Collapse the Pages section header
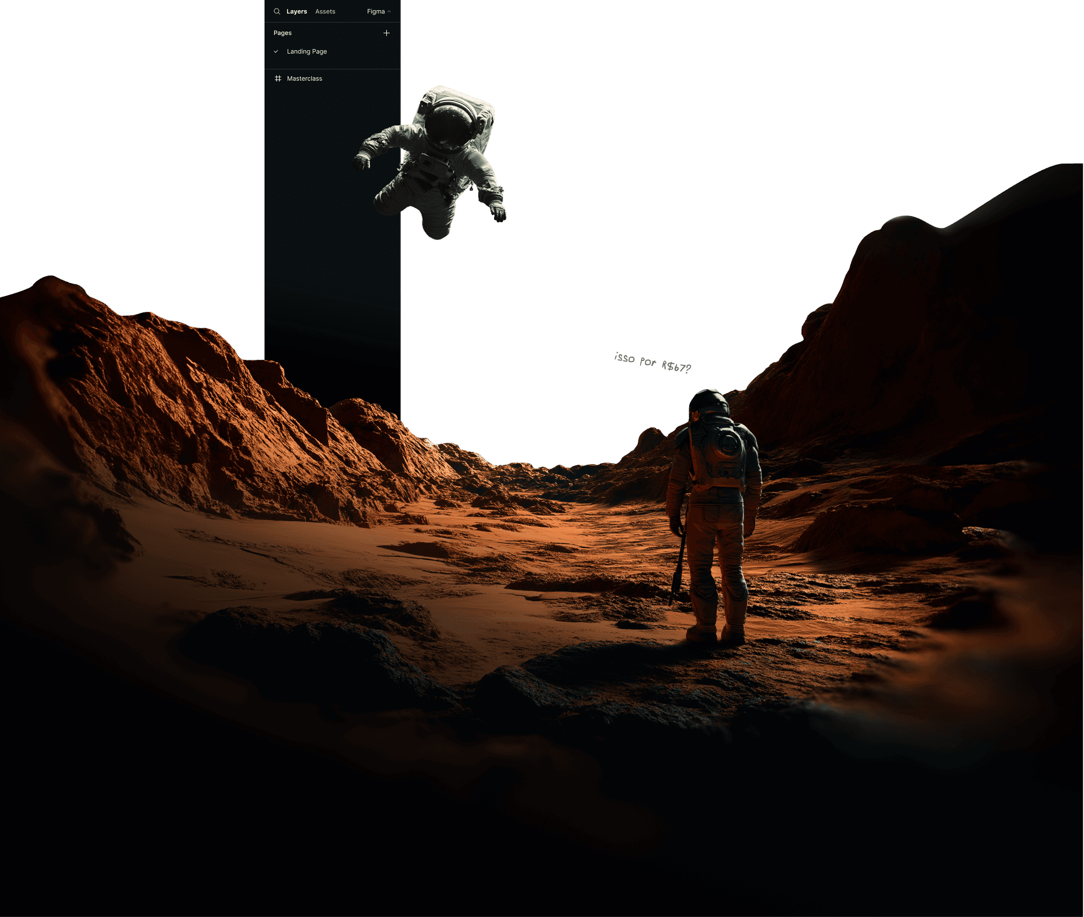Image resolution: width=1084 pixels, height=917 pixels. pyautogui.click(x=283, y=33)
